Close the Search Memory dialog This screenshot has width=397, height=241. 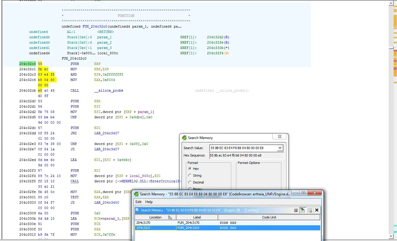coord(280,137)
